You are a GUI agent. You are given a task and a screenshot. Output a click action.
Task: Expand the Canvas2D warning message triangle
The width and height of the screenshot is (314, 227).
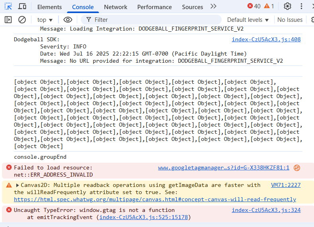click(x=18, y=185)
